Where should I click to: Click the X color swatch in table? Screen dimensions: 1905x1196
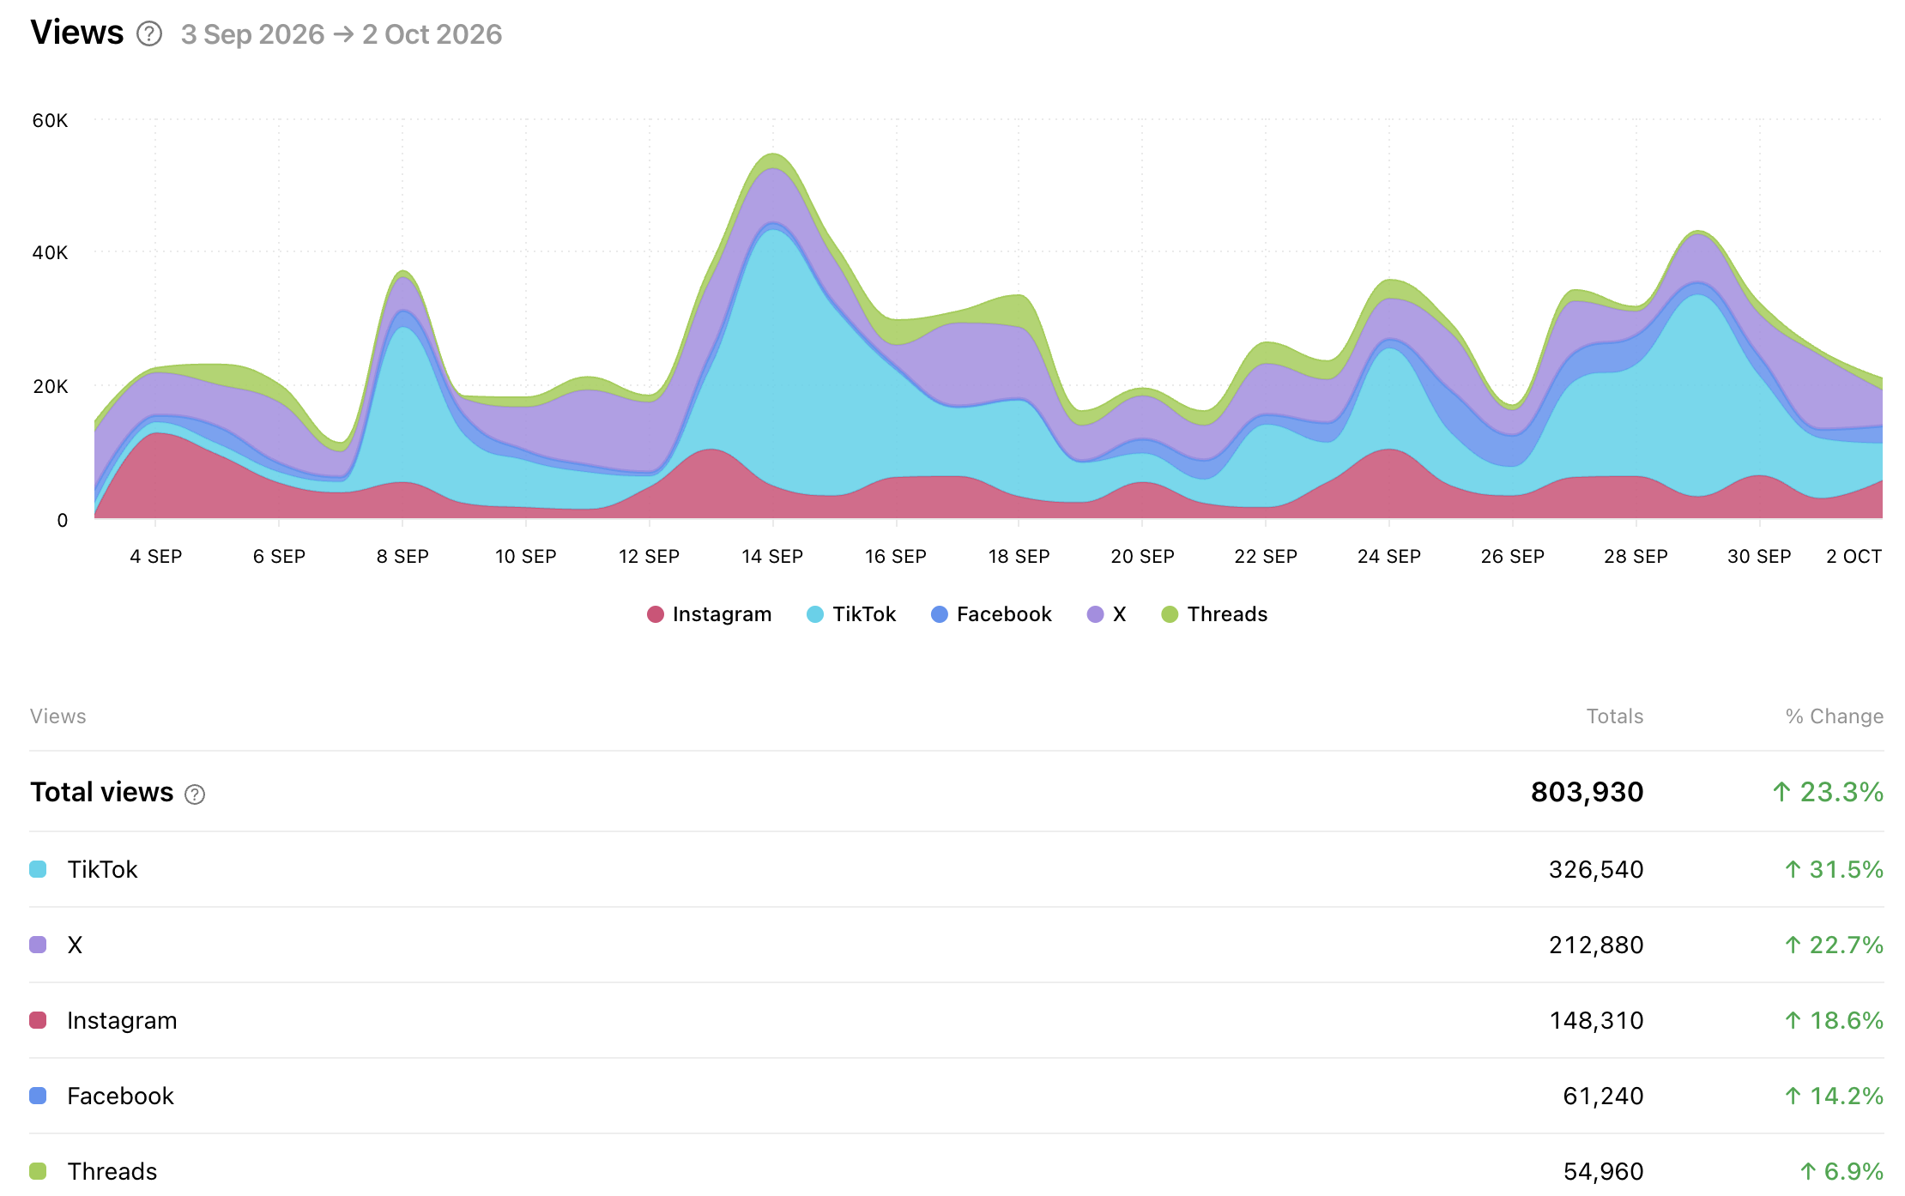pos(38,945)
